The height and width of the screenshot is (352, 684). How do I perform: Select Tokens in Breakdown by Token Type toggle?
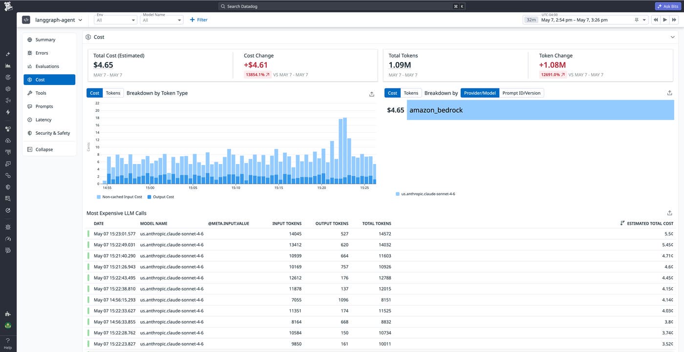(113, 93)
